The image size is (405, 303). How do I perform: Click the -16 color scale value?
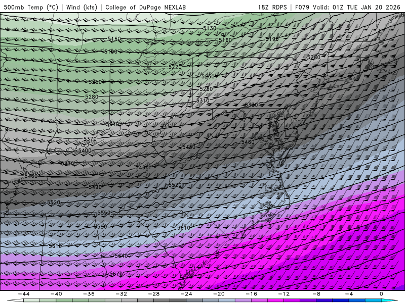[x=252, y=294]
